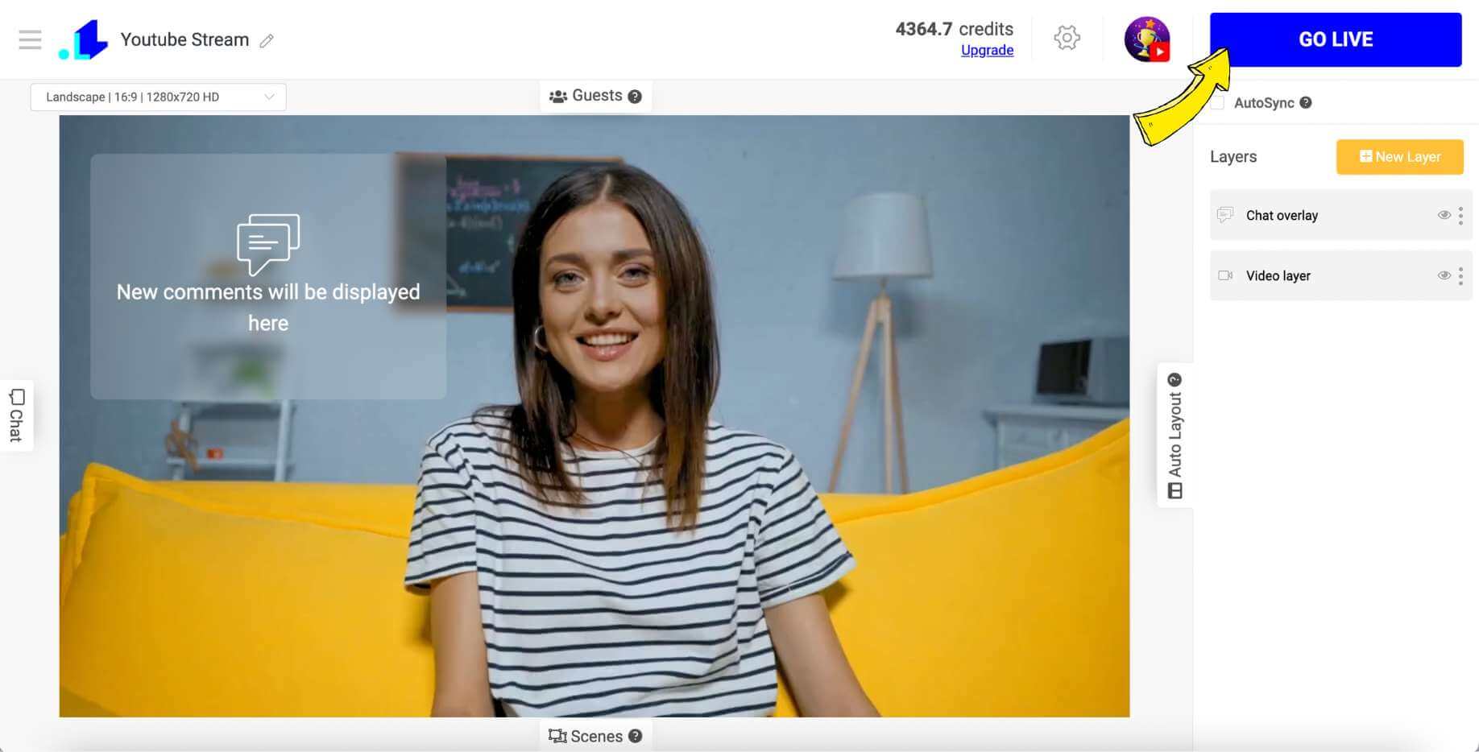Click the pencil icon to rename stream
The height and width of the screenshot is (752, 1479).
pyautogui.click(x=267, y=40)
